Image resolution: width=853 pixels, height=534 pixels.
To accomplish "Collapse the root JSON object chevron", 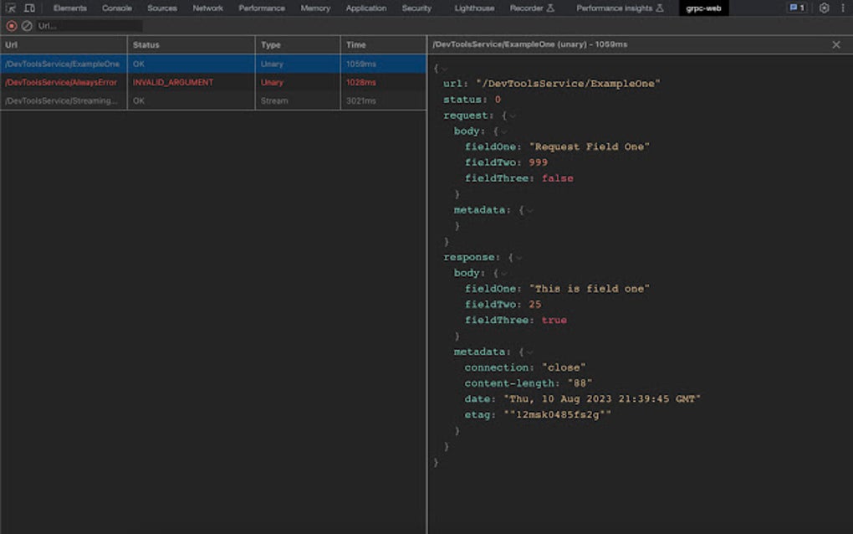I will [x=444, y=68].
